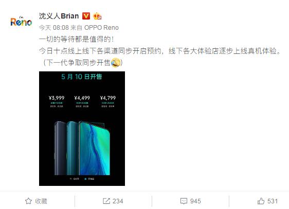Image resolution: width=289 pixels, height=209 pixels.
Task: Click the ¥3,999 price in poster
Action: (x=57, y=98)
